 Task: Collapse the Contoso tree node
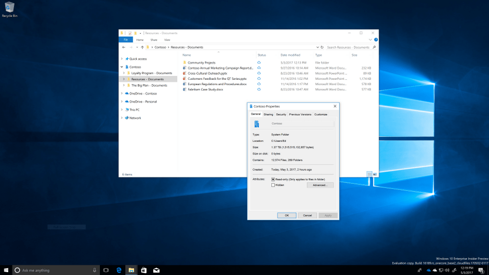(x=122, y=67)
